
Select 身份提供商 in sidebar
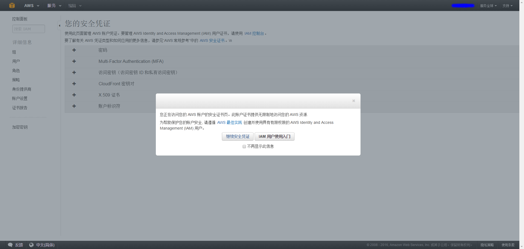pyautogui.click(x=22, y=89)
